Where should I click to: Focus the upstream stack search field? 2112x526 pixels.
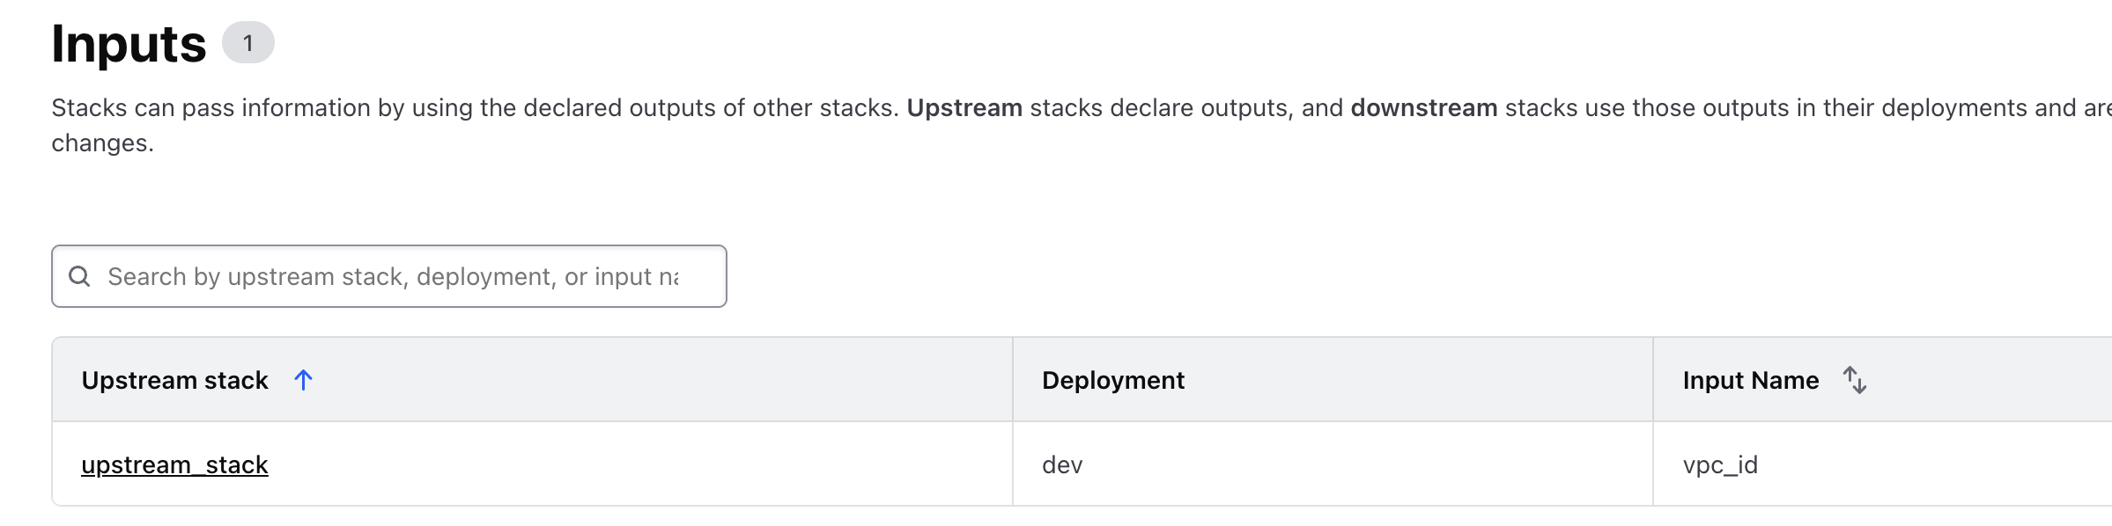pos(389,276)
